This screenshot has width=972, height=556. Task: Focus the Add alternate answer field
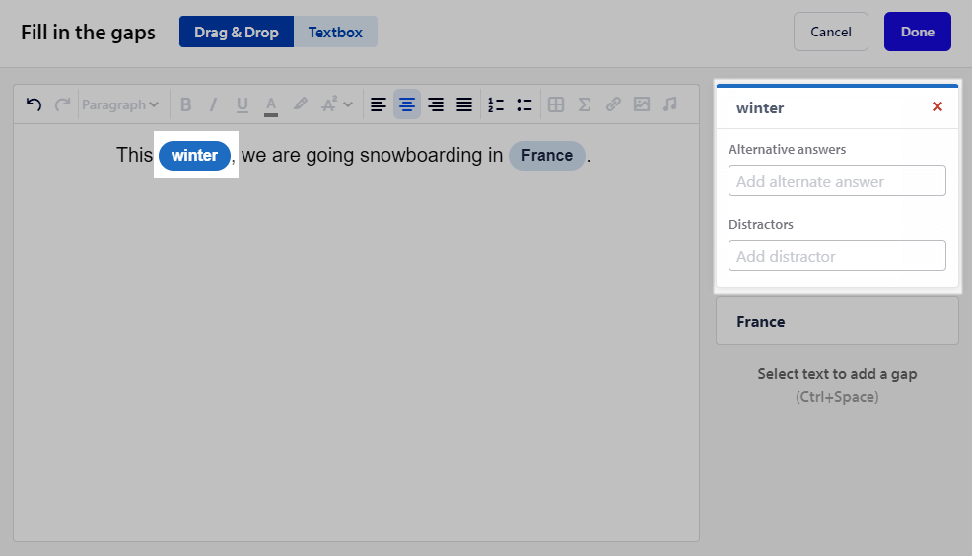coord(837,180)
